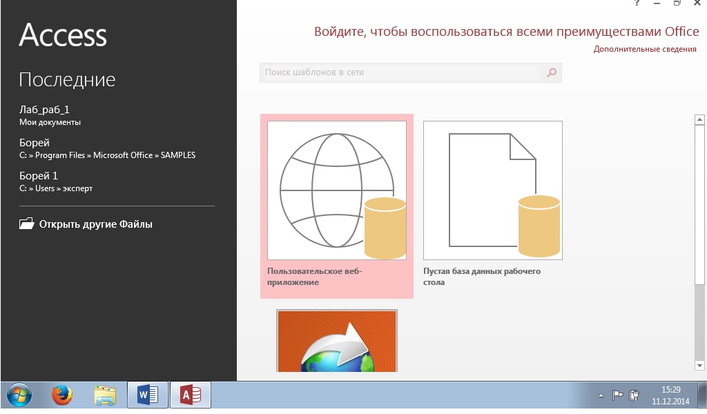Screen dimensions: 707x414
Task: Close the Access window
Action: pos(697,3)
